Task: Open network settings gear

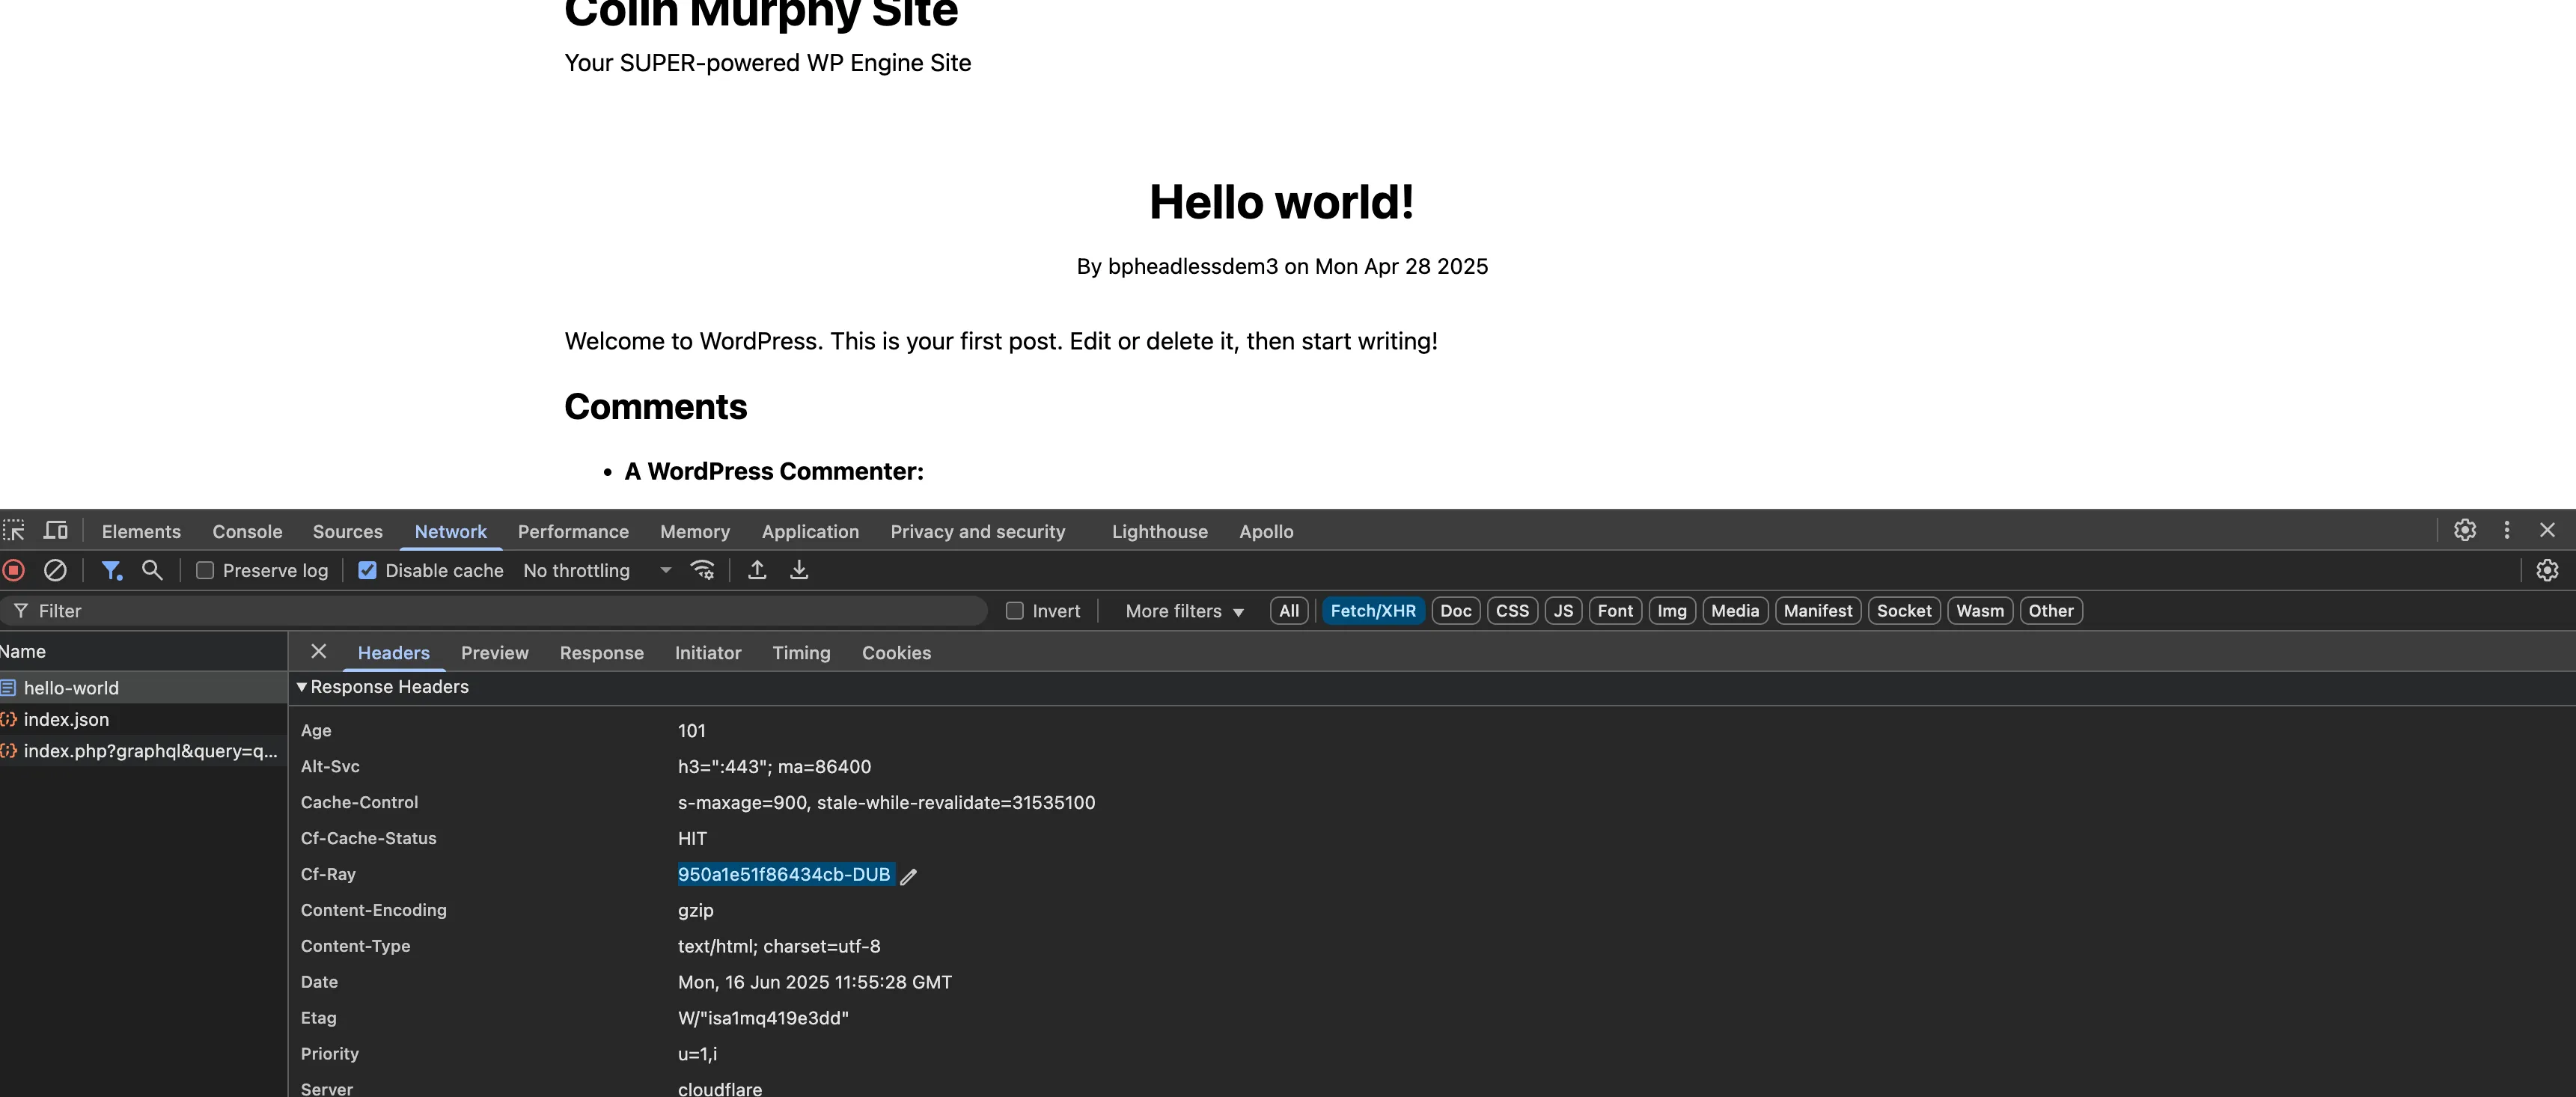Action: [2547, 570]
